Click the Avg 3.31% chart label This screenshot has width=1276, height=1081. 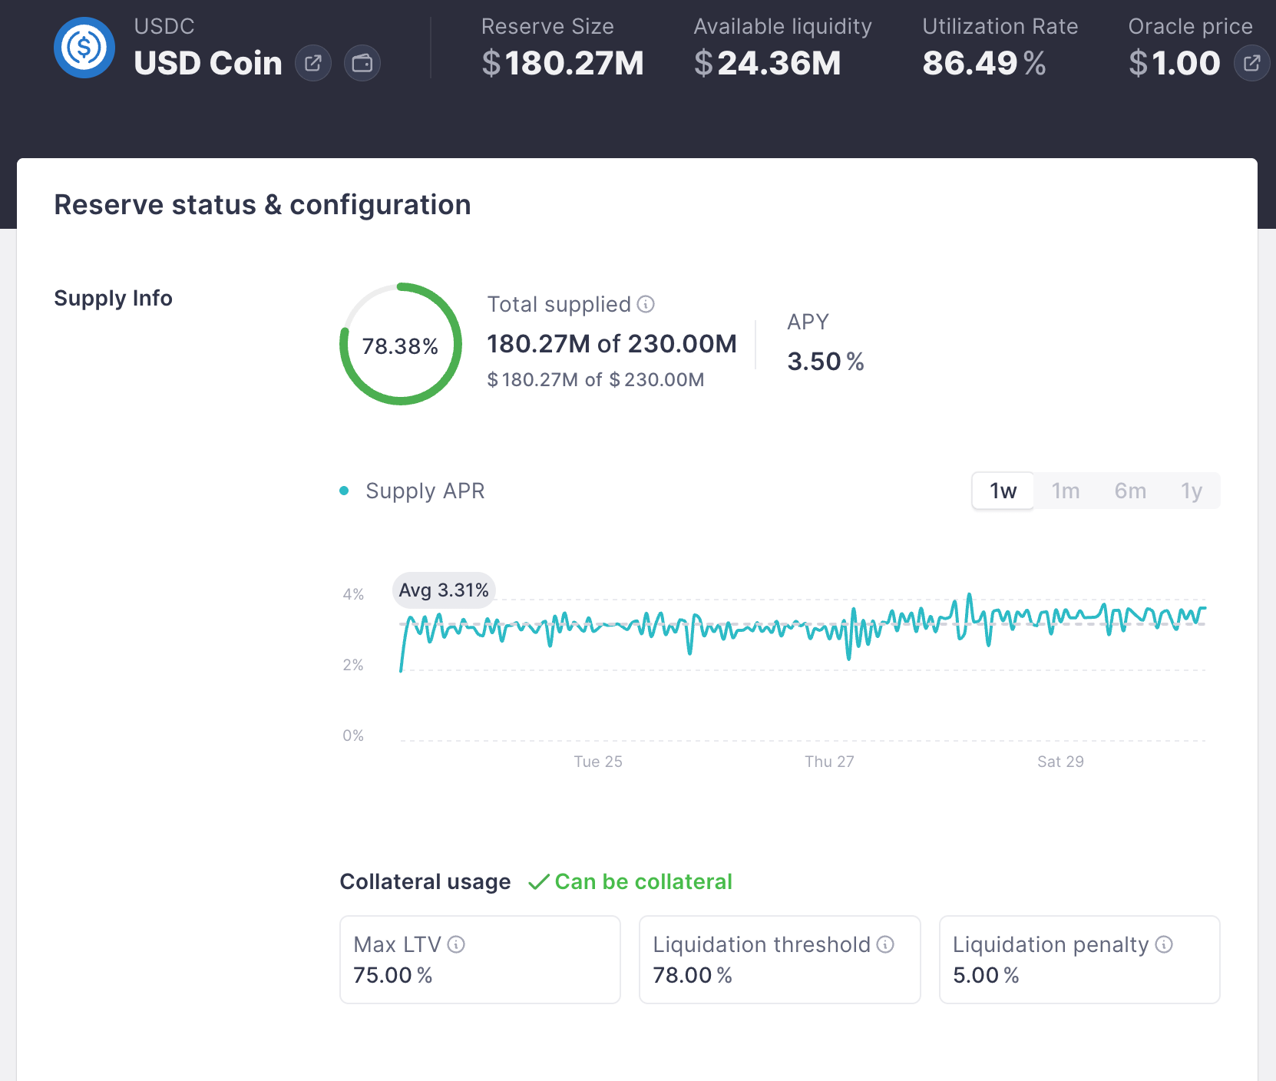tap(444, 590)
